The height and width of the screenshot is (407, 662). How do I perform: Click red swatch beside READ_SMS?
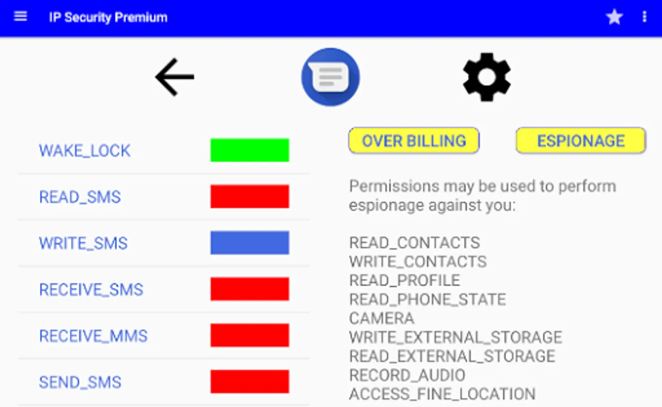(250, 196)
